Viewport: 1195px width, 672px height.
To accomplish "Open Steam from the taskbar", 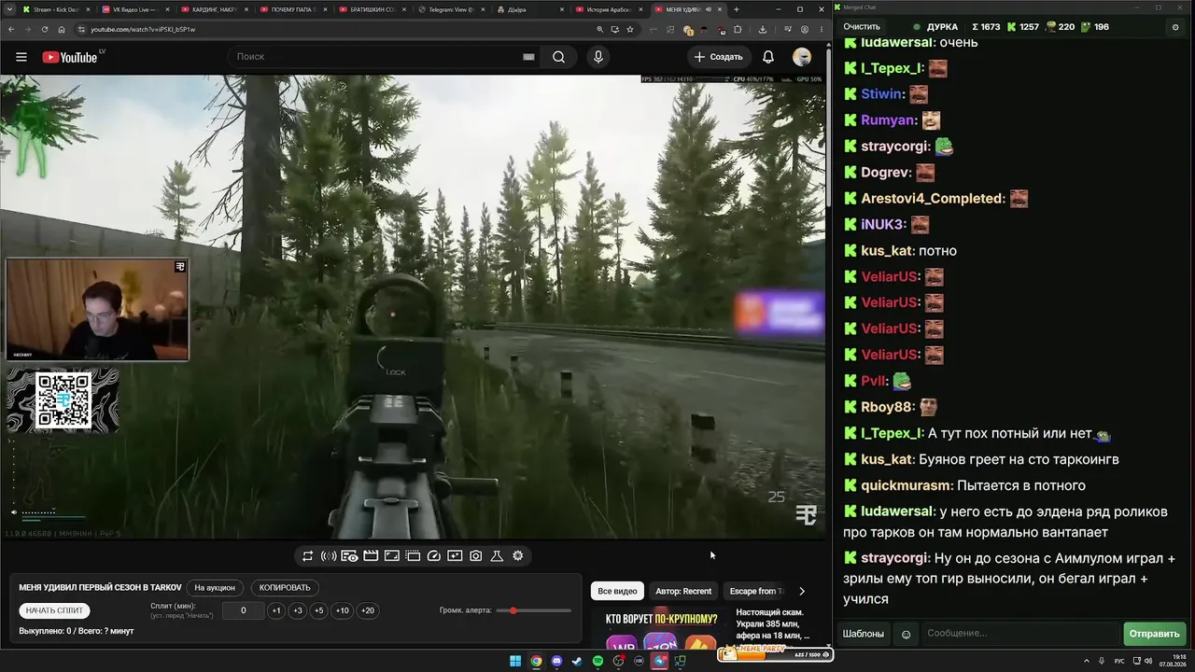I will coord(577,661).
